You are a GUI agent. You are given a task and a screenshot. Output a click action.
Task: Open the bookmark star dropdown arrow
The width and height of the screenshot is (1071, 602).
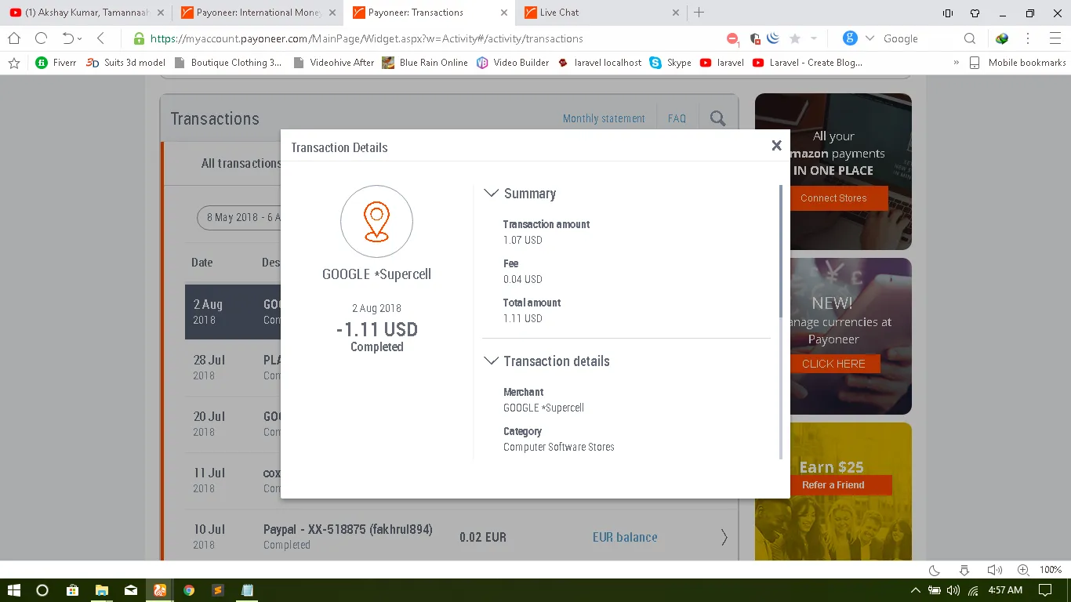pyautogui.click(x=814, y=38)
